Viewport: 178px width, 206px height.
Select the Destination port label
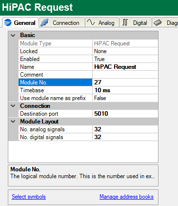click(55, 114)
